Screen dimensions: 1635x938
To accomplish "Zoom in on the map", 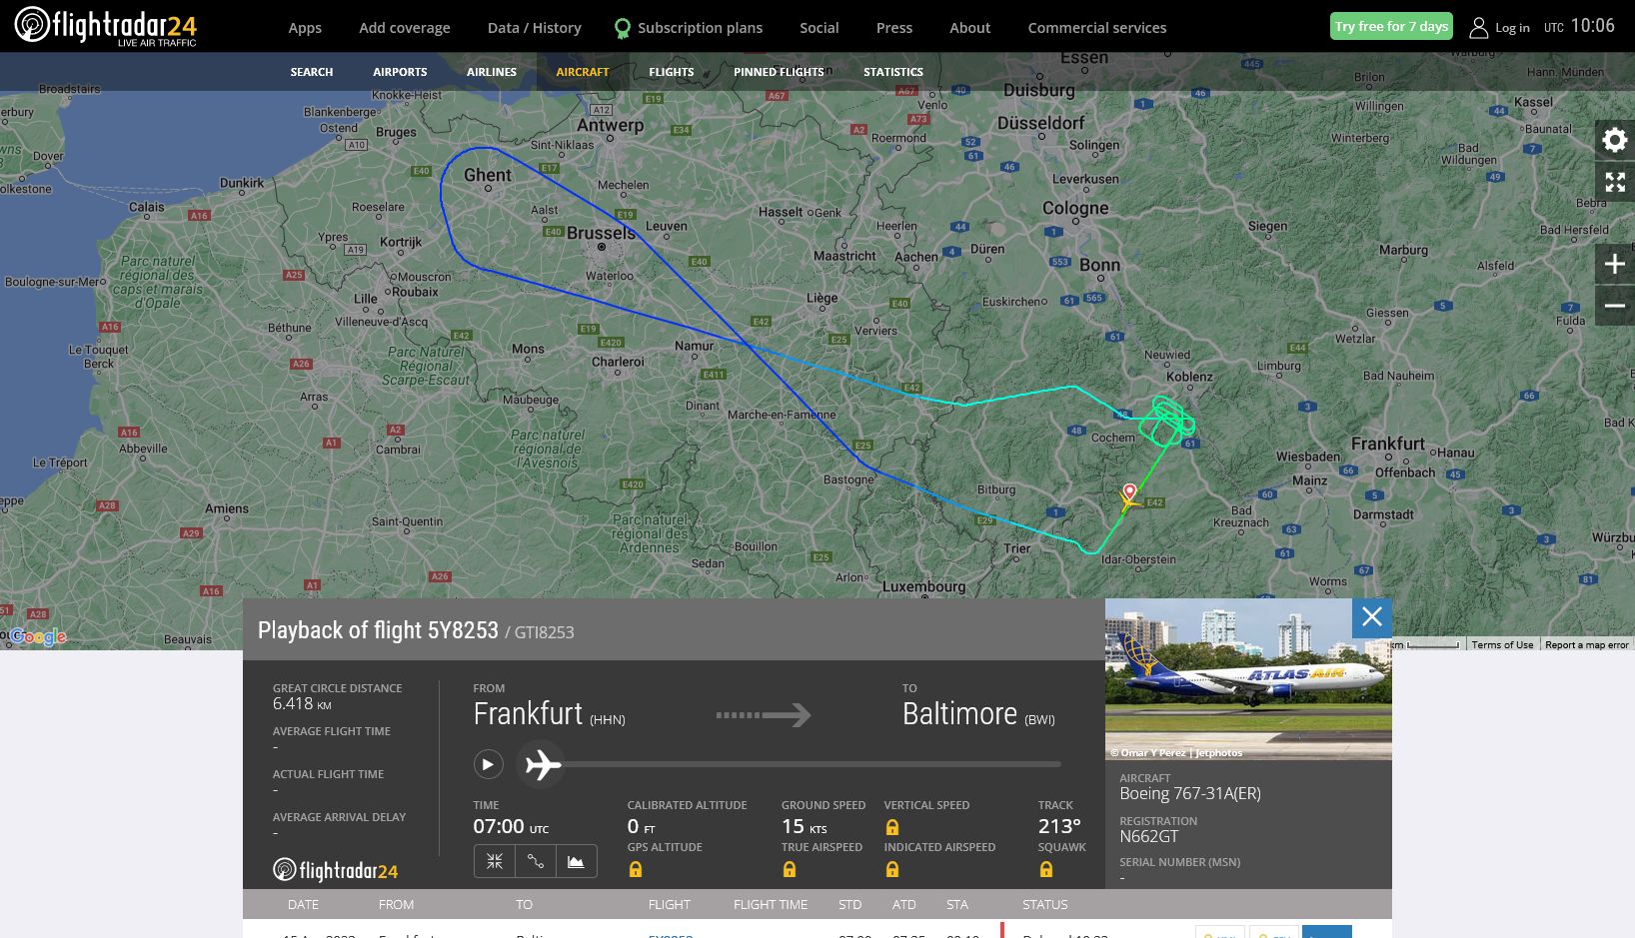I will point(1614,265).
